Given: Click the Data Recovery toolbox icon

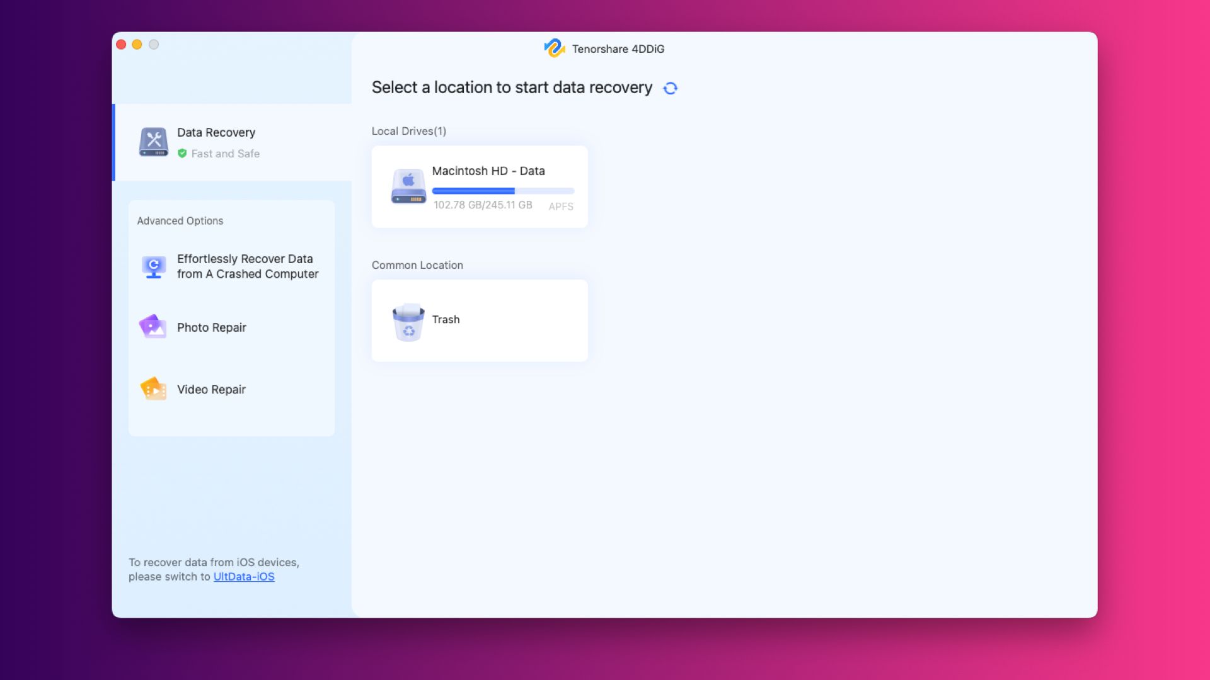Looking at the screenshot, I should [x=153, y=142].
